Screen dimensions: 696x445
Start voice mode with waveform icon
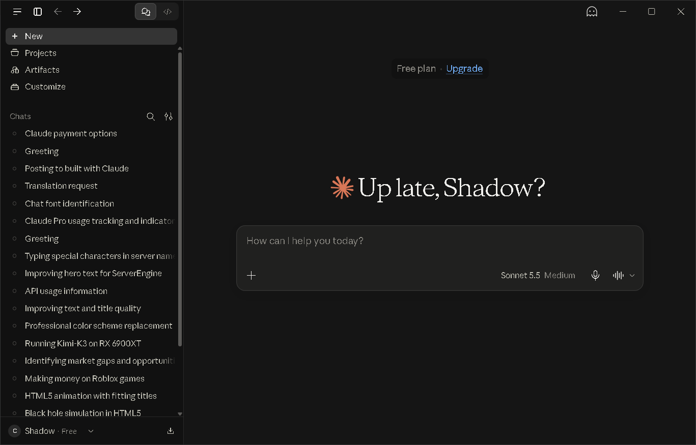(x=618, y=275)
